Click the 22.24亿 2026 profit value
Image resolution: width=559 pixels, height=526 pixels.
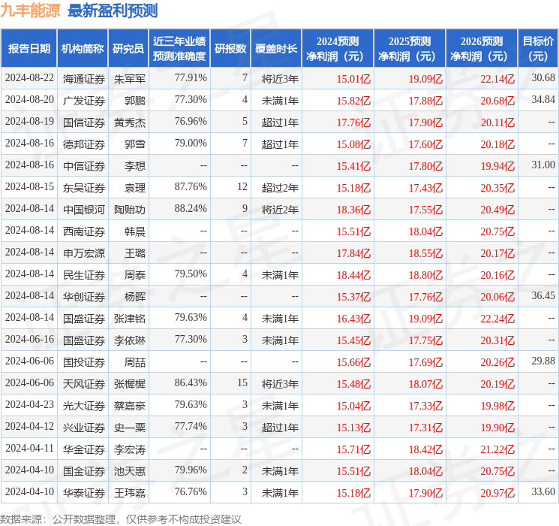click(497, 319)
